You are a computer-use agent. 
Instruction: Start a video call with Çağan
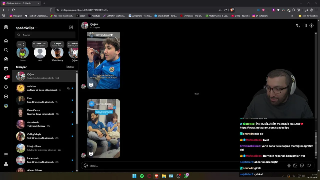(x=305, y=25)
